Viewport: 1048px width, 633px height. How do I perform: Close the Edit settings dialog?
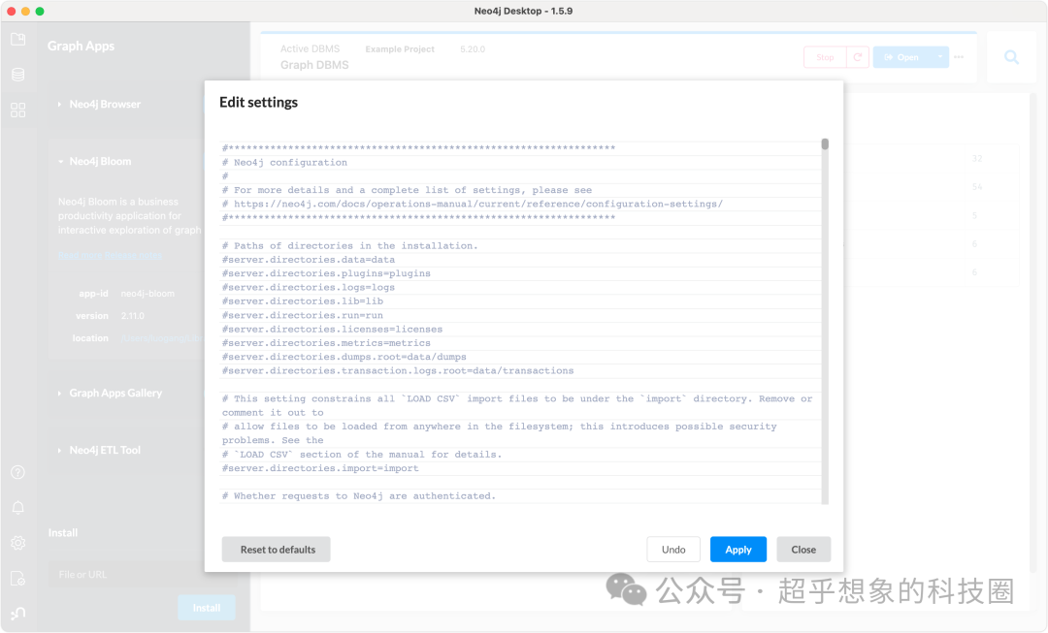803,550
